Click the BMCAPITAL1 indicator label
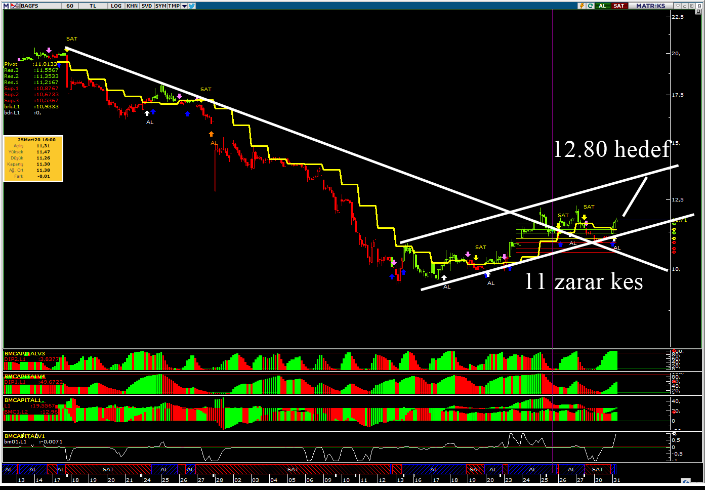 [23, 400]
